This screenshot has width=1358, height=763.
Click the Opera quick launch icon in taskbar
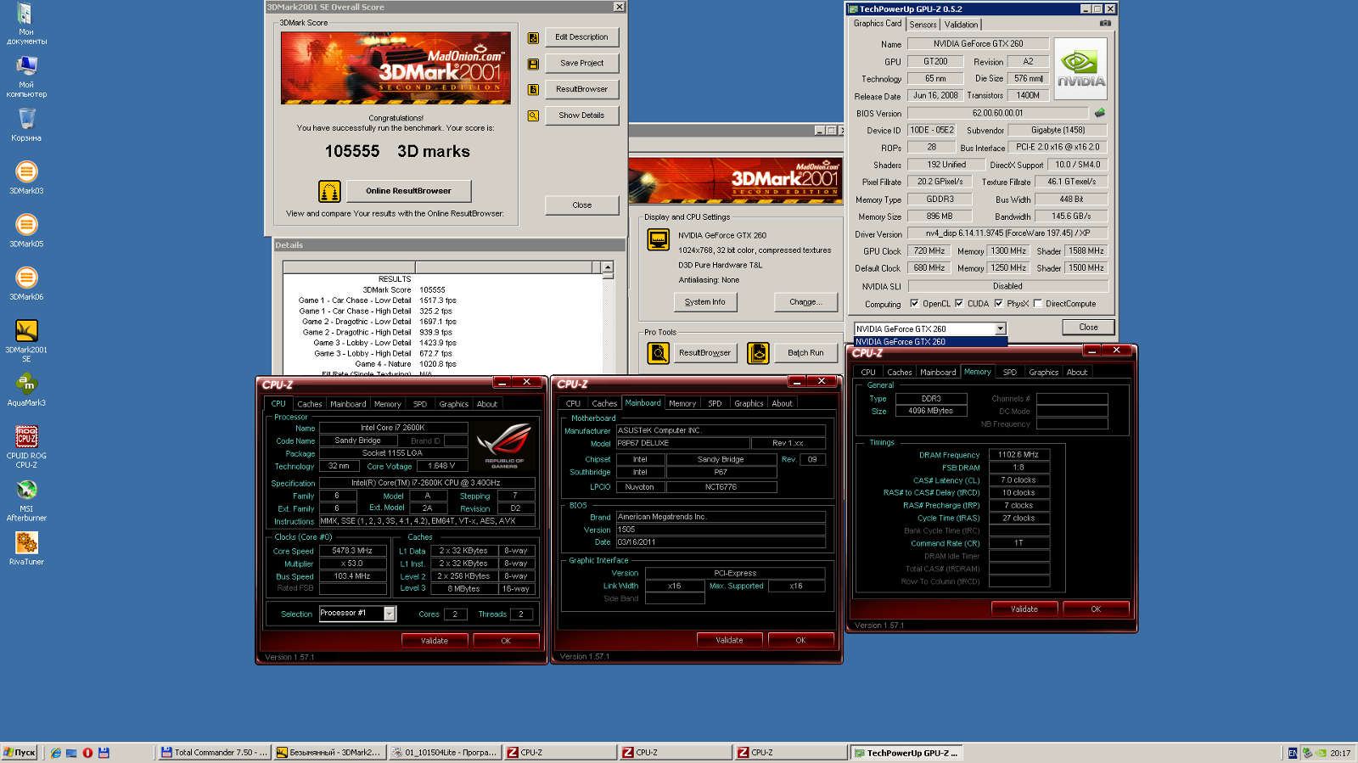(87, 753)
